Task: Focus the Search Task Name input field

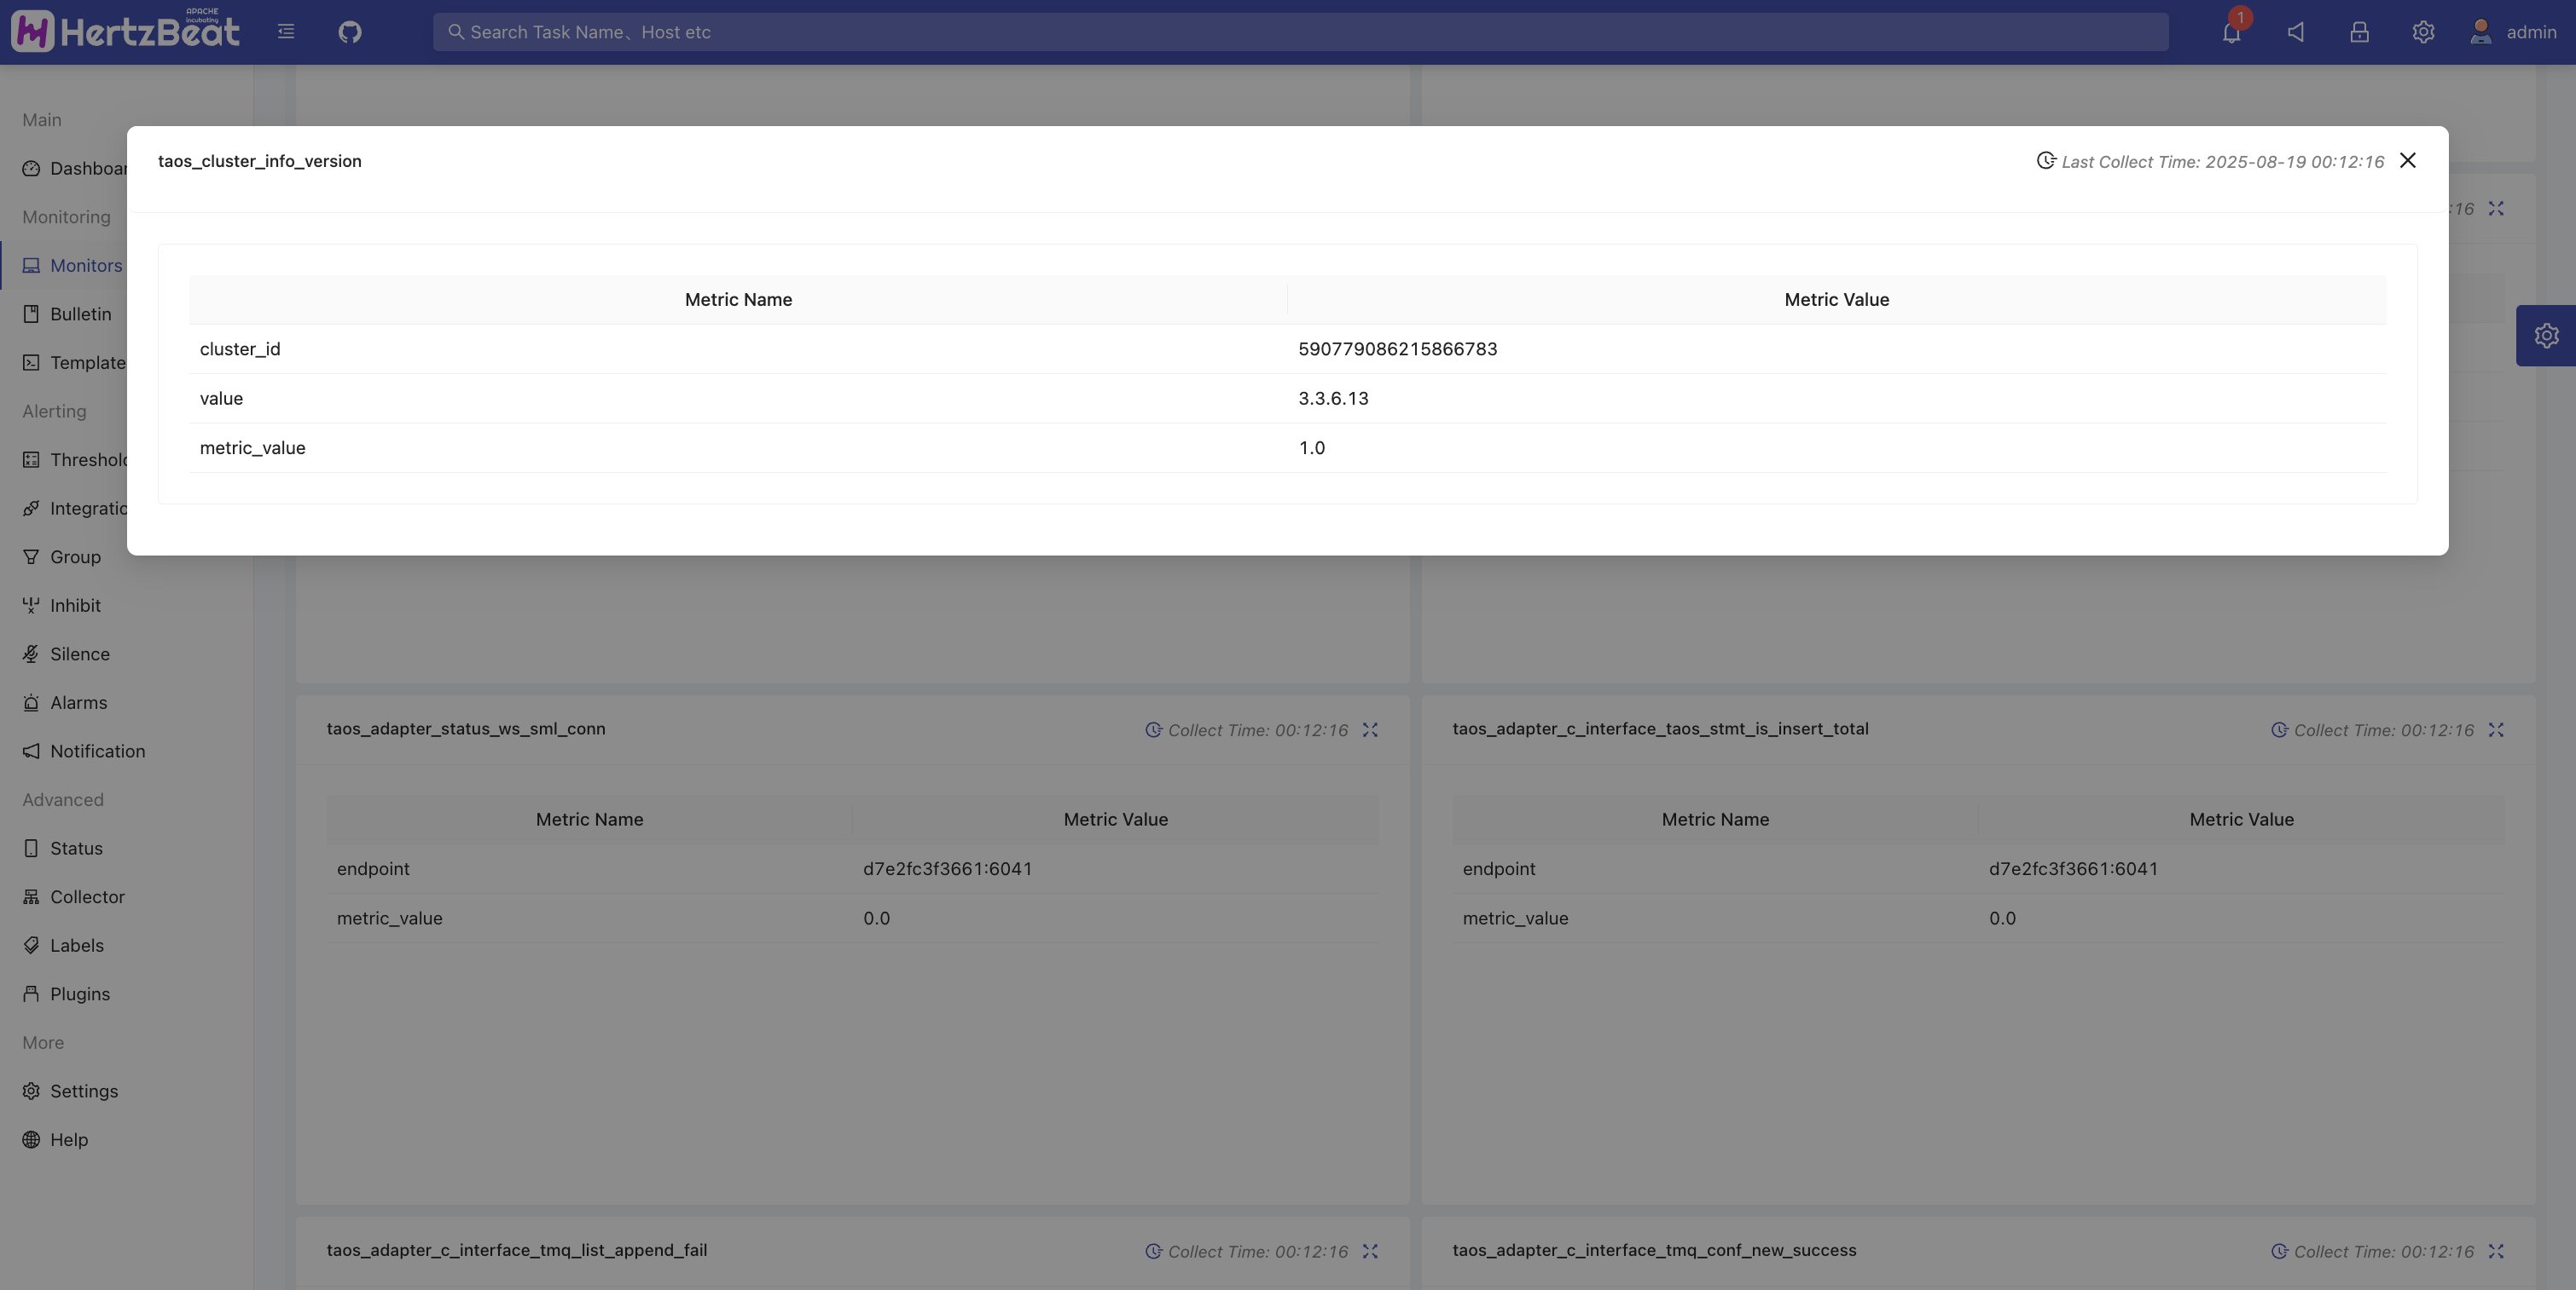Action: 1300,32
